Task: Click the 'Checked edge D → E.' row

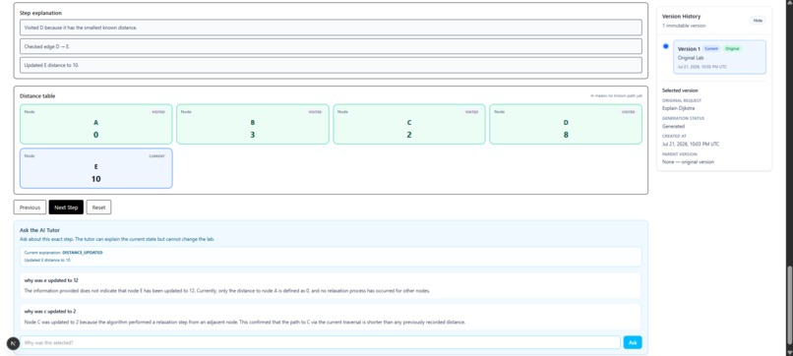Action: (331, 46)
